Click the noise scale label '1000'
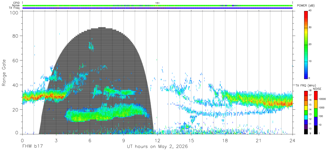 pyautogui.click(x=321, y=108)
